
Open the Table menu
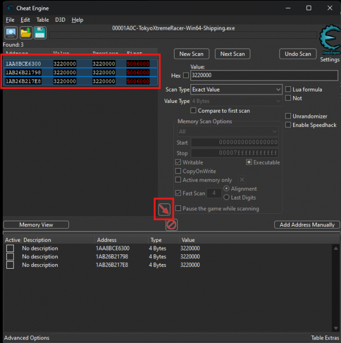(43, 20)
